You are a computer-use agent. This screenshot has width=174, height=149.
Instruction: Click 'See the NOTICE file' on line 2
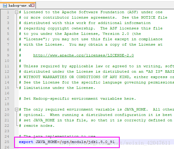coord(145,17)
